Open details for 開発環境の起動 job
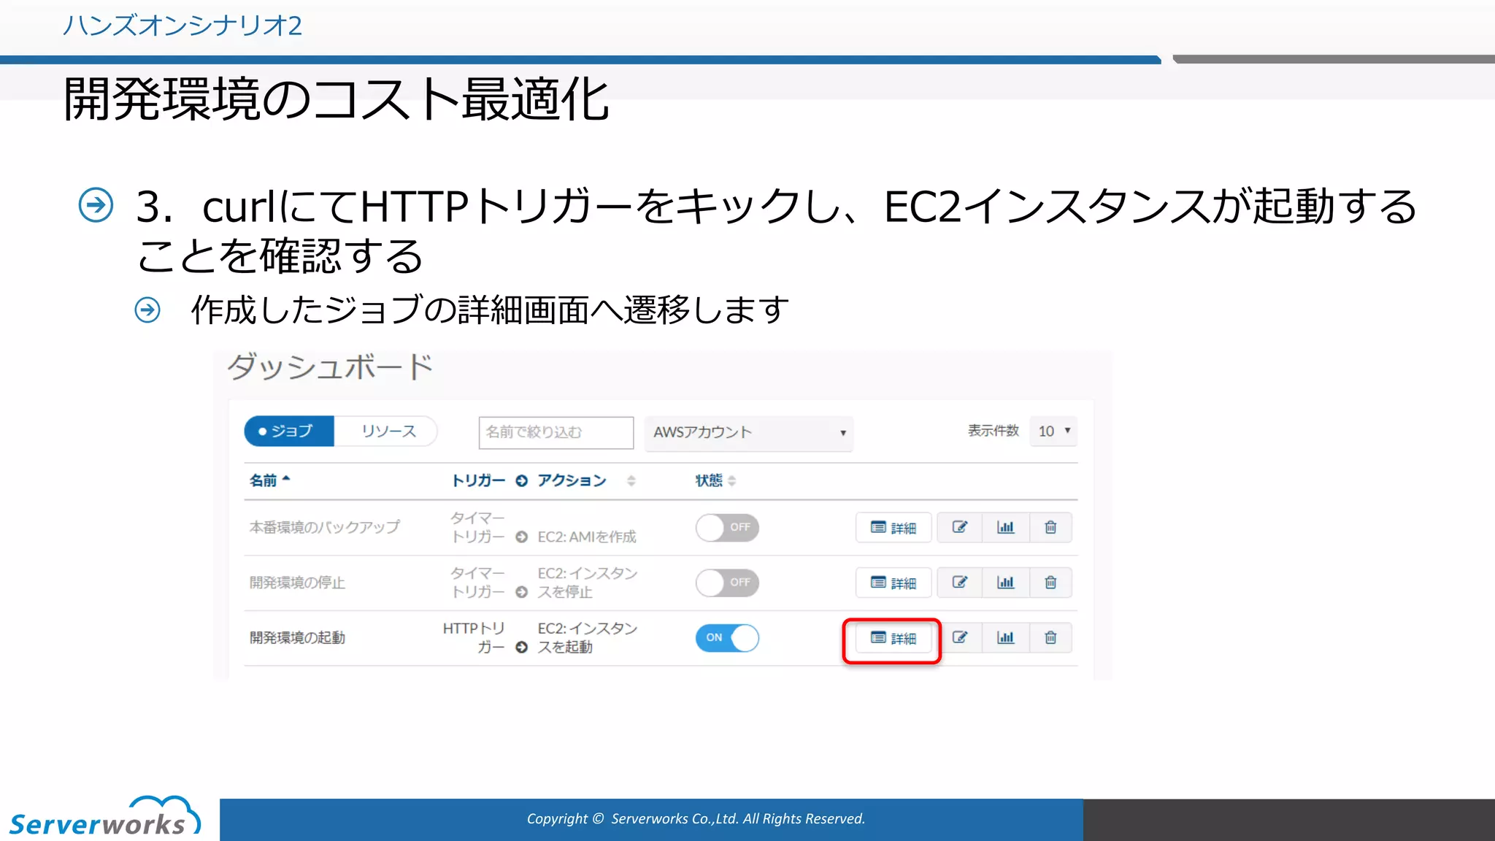This screenshot has width=1495, height=841. click(893, 638)
